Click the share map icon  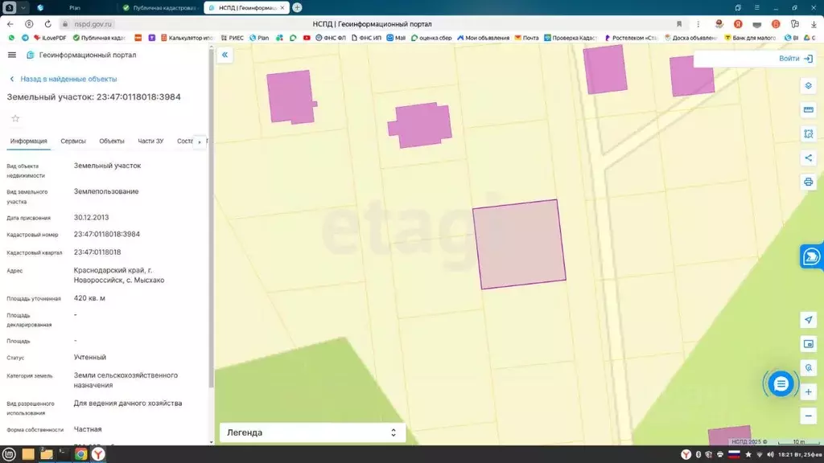(x=809, y=158)
